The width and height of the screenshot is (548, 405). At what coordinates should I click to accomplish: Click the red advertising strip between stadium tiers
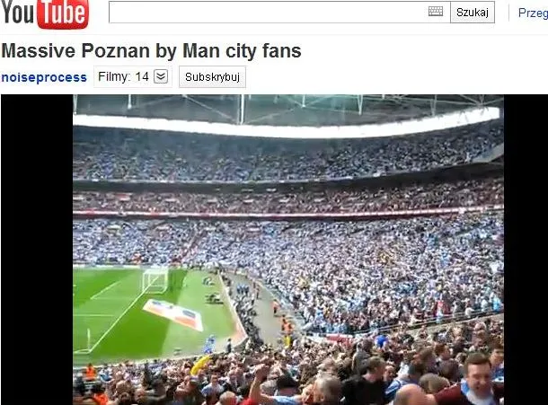pos(288,214)
